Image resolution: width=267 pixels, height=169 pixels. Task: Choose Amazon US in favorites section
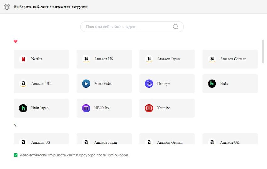(x=104, y=59)
